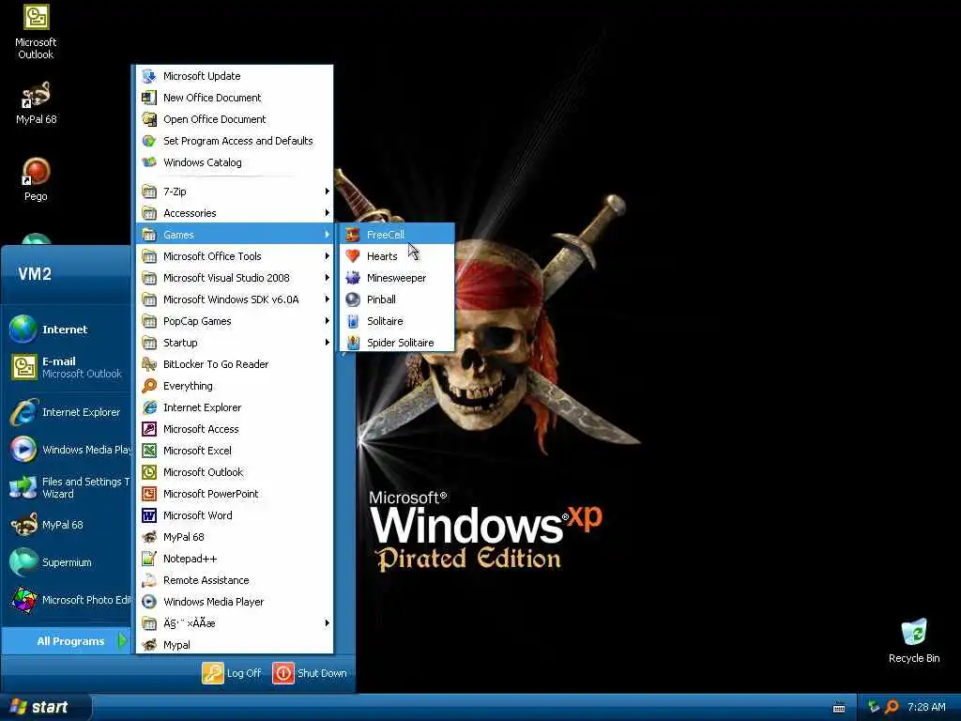Image resolution: width=961 pixels, height=721 pixels.
Task: Choose Windows Media Player in All Programs
Action: click(x=235, y=602)
